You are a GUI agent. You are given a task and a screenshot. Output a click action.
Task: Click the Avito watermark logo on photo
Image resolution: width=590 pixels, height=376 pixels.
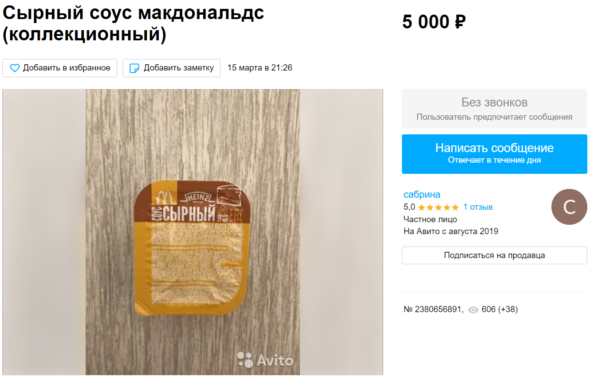[265, 360]
